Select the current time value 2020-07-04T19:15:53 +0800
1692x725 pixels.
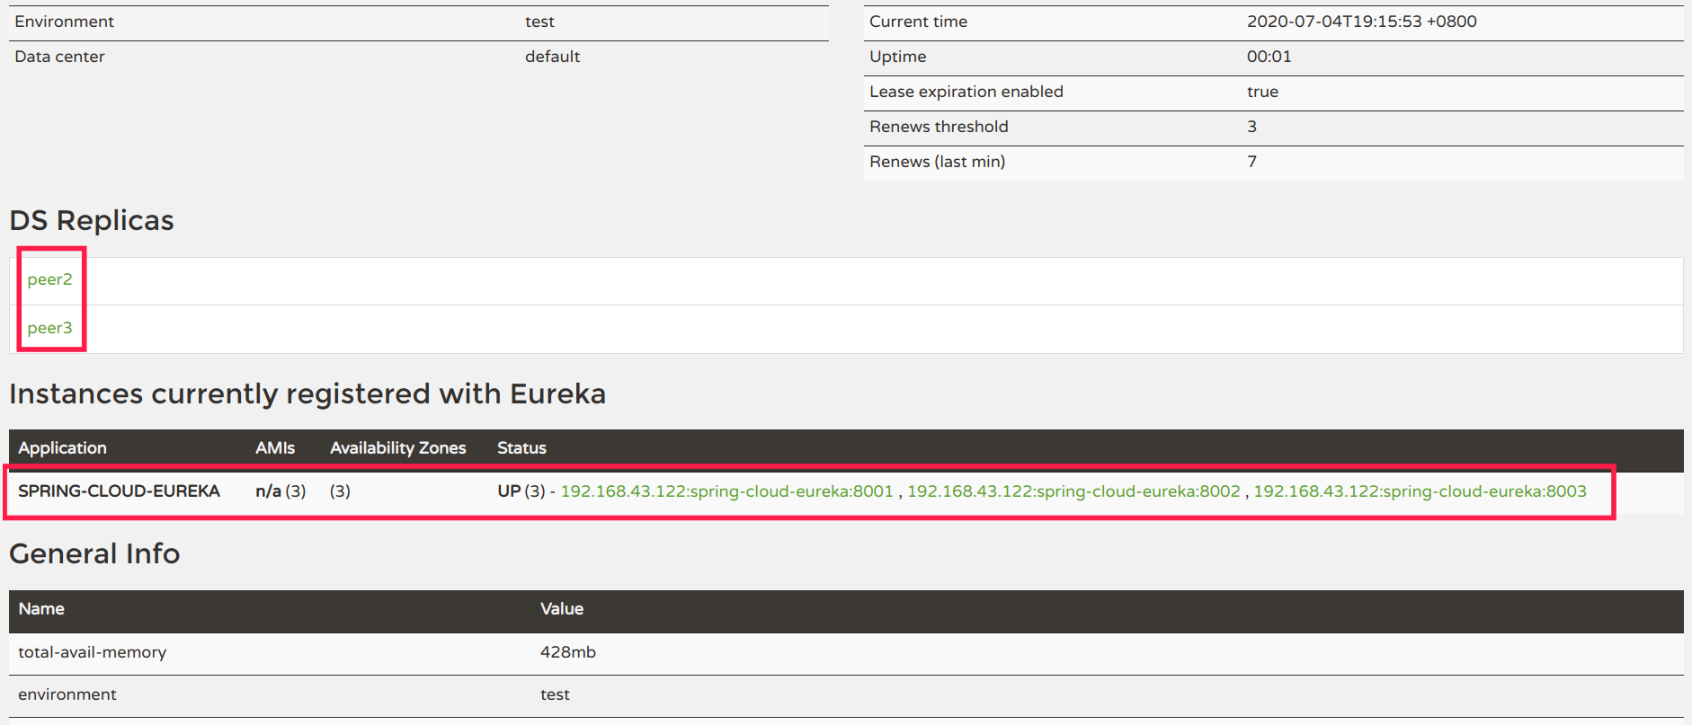1361,22
